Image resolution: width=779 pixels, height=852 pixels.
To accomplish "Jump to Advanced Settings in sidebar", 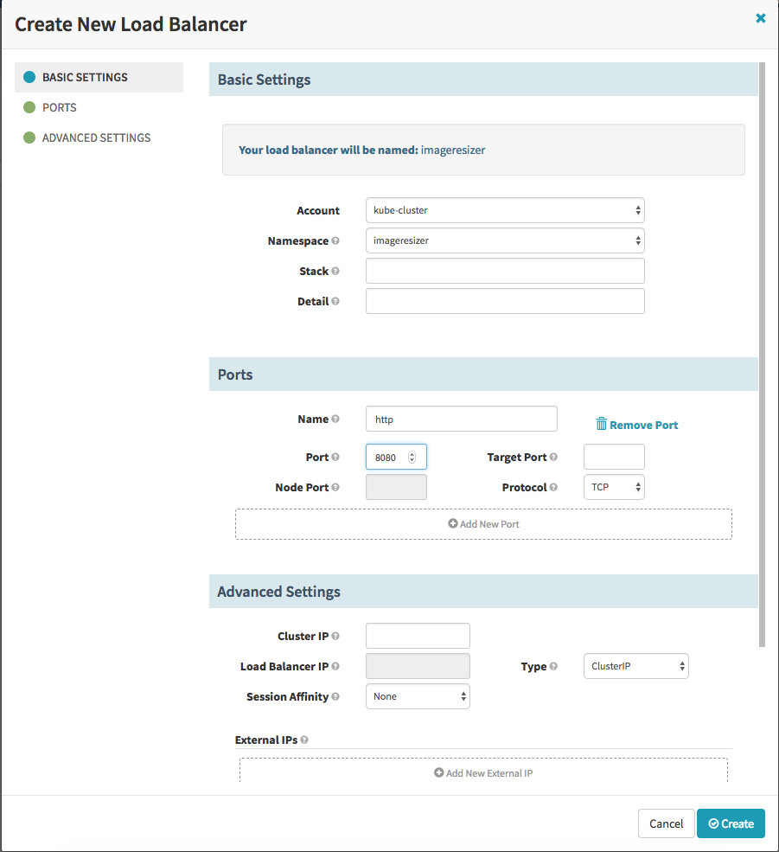I will click(x=96, y=138).
